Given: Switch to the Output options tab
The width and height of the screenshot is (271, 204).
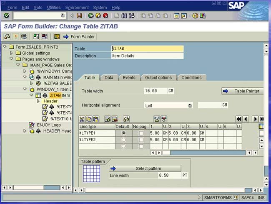Looking at the screenshot, I should coord(158,78).
